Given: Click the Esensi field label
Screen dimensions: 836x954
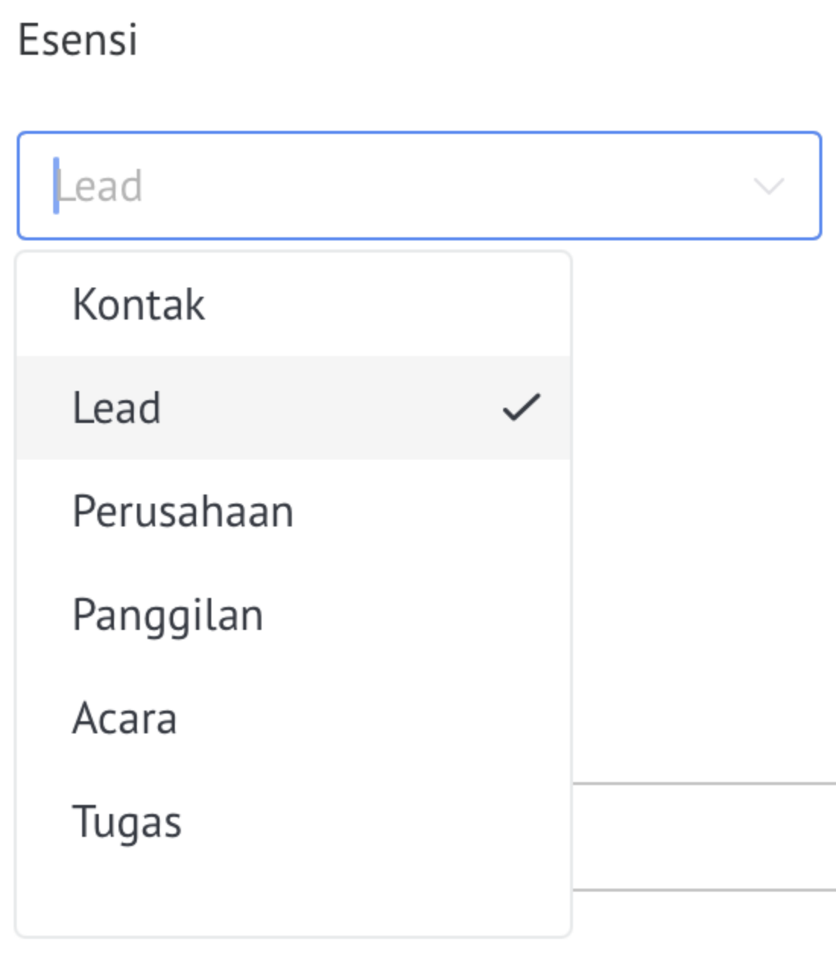Looking at the screenshot, I should (x=78, y=40).
